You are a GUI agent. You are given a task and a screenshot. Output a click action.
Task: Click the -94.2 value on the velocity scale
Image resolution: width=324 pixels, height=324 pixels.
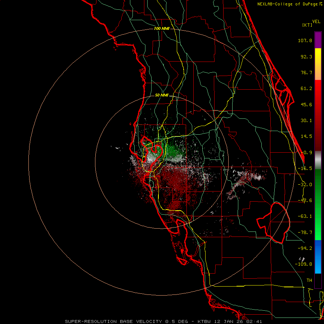305,248
